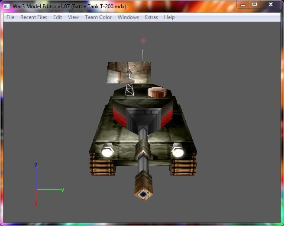The image size is (284, 226).
Task: Maximize the War3 Model Editor window
Action: coord(255,4)
